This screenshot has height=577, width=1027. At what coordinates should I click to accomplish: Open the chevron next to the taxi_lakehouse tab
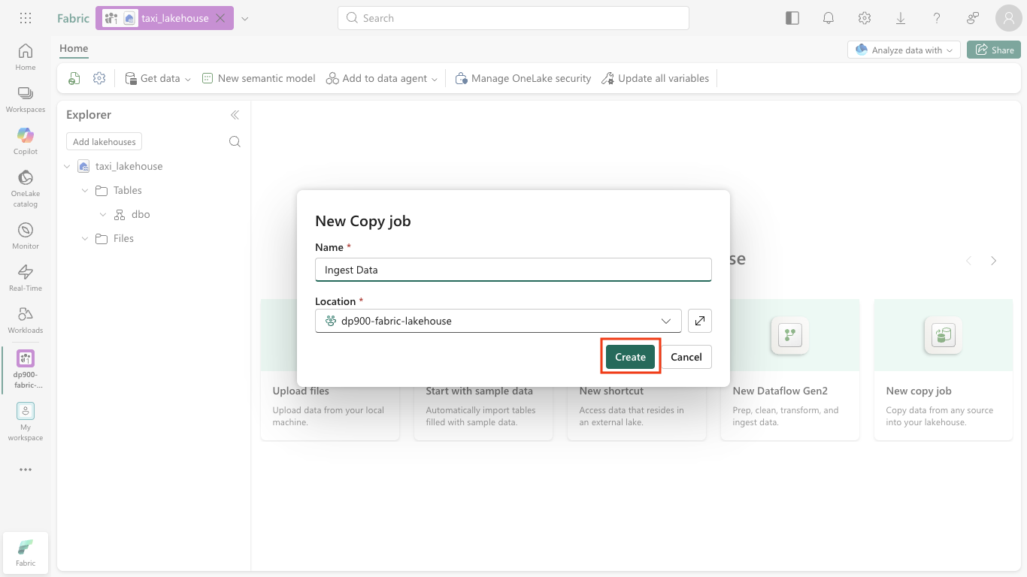(x=244, y=18)
